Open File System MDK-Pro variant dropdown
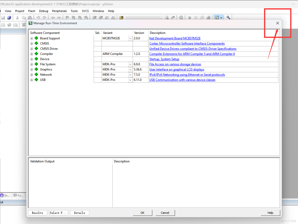 130,64
